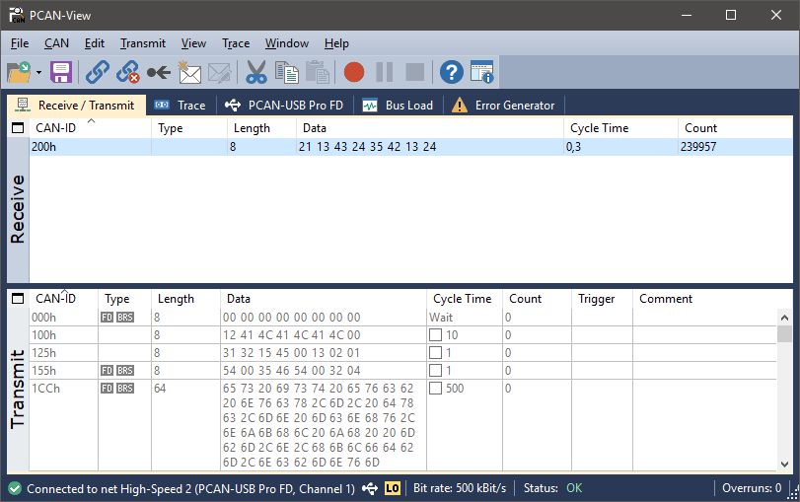Click the Reset bus arrow icon
800x502 pixels.
coord(158,72)
